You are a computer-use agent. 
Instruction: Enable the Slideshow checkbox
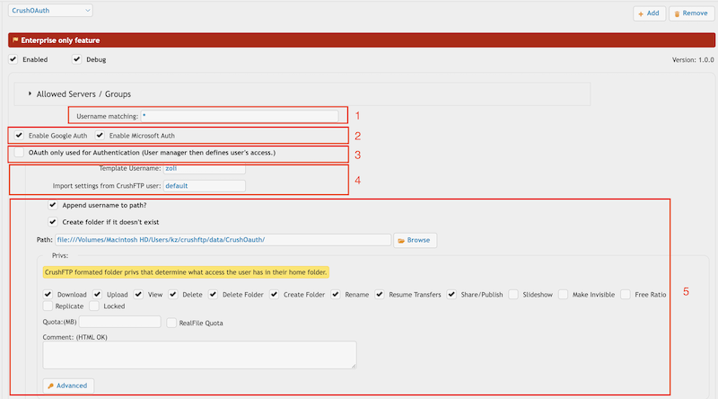click(513, 295)
